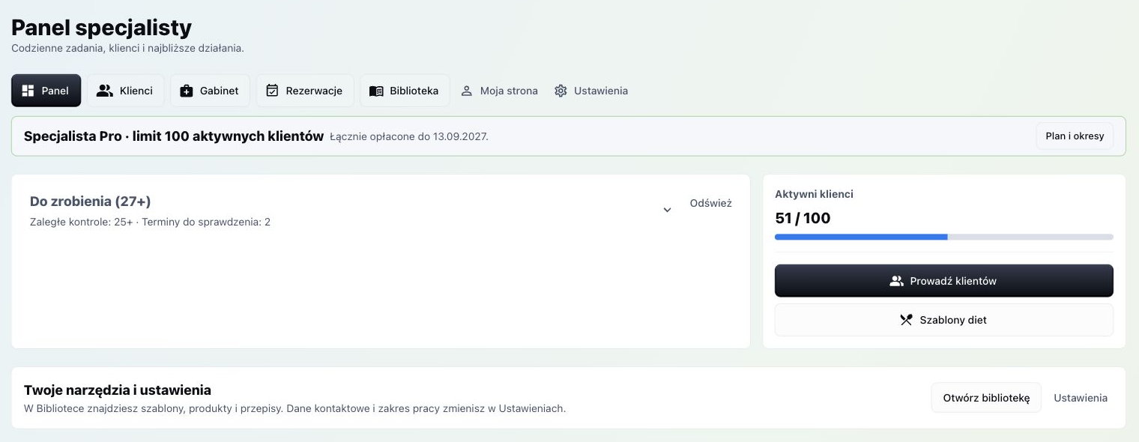
Task: Open the Klienci tab
Action: (125, 91)
